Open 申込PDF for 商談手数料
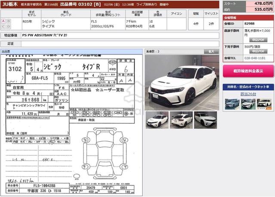Image resolution: width=275 pixels, height=197 pixels. [x=258, y=40]
